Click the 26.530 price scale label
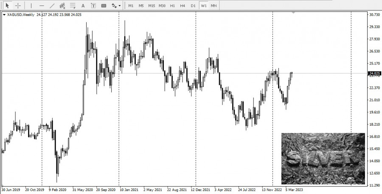Image resolution: width=382 pixels, height=194 pixels. point(375,51)
